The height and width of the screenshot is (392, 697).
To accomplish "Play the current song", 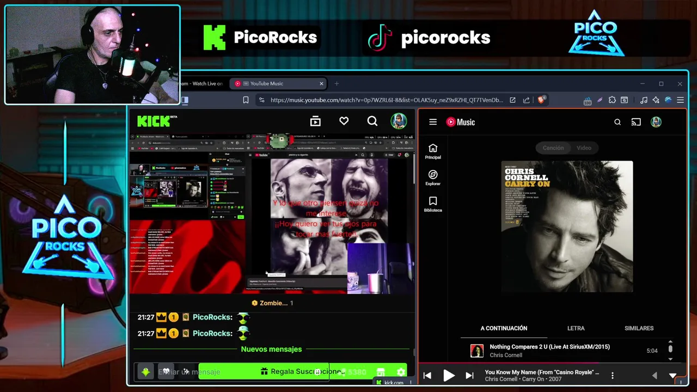I will pyautogui.click(x=449, y=376).
